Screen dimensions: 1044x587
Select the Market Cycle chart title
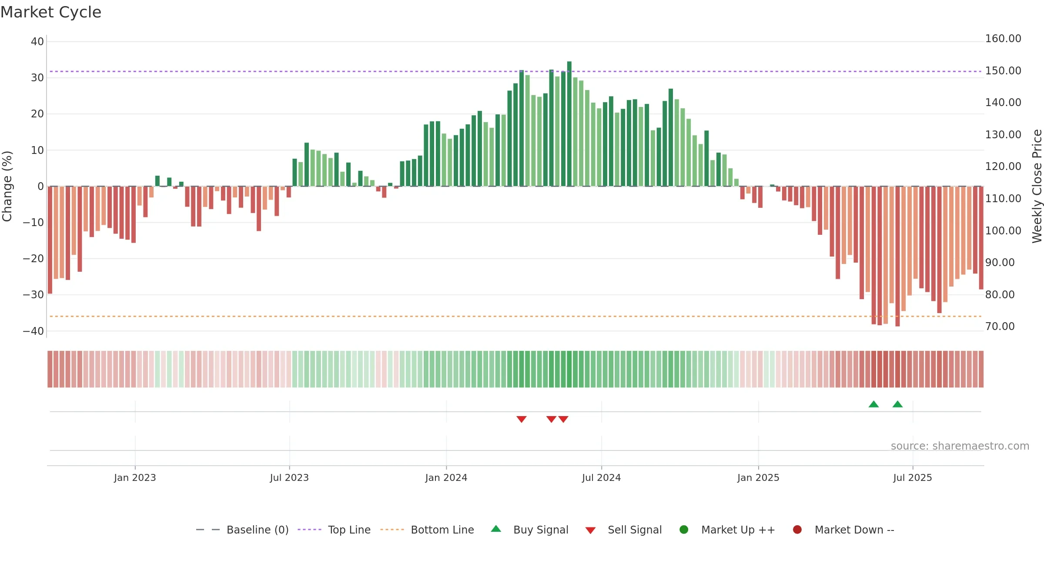(x=51, y=12)
